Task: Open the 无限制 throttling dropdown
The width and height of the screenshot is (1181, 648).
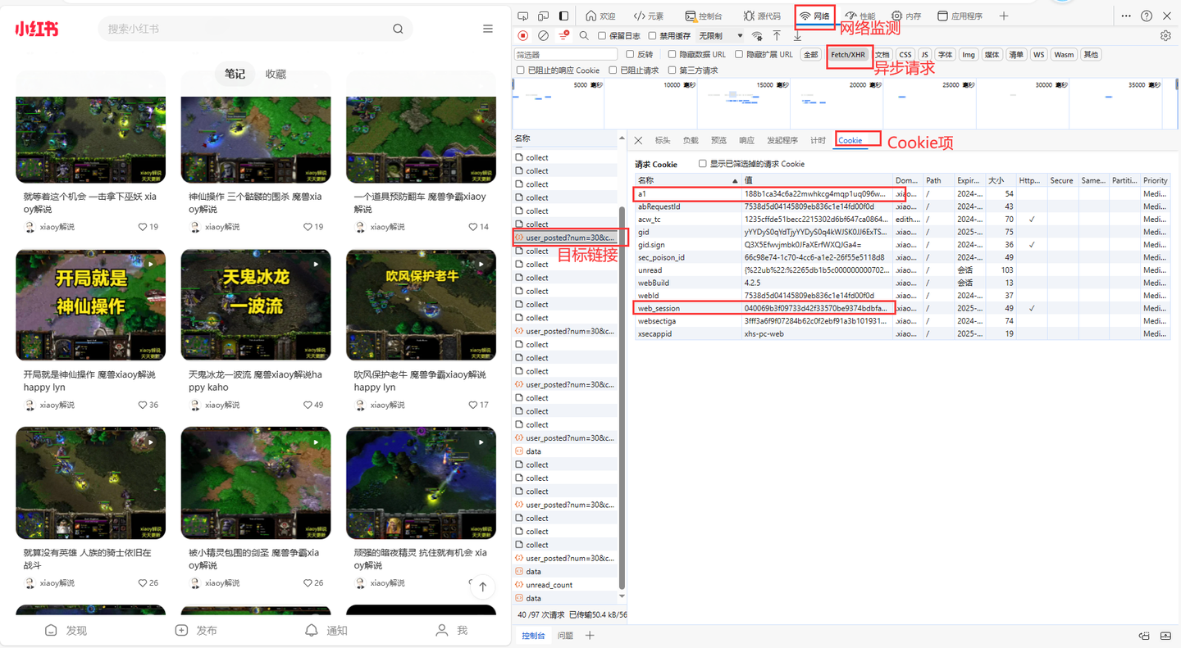Action: [x=721, y=36]
